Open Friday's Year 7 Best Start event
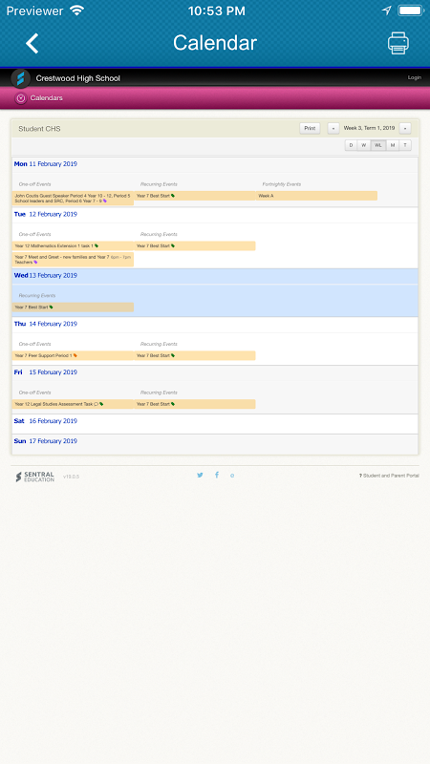The image size is (430, 764). point(195,404)
